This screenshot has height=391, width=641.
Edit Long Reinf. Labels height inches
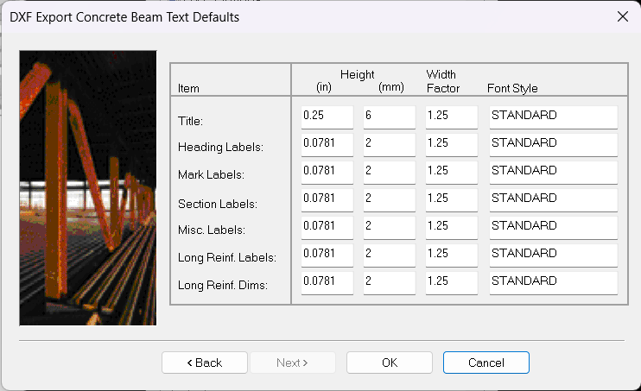click(327, 254)
